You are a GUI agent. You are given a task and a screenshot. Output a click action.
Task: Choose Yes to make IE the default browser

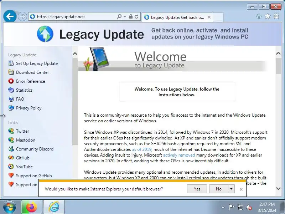197,189
